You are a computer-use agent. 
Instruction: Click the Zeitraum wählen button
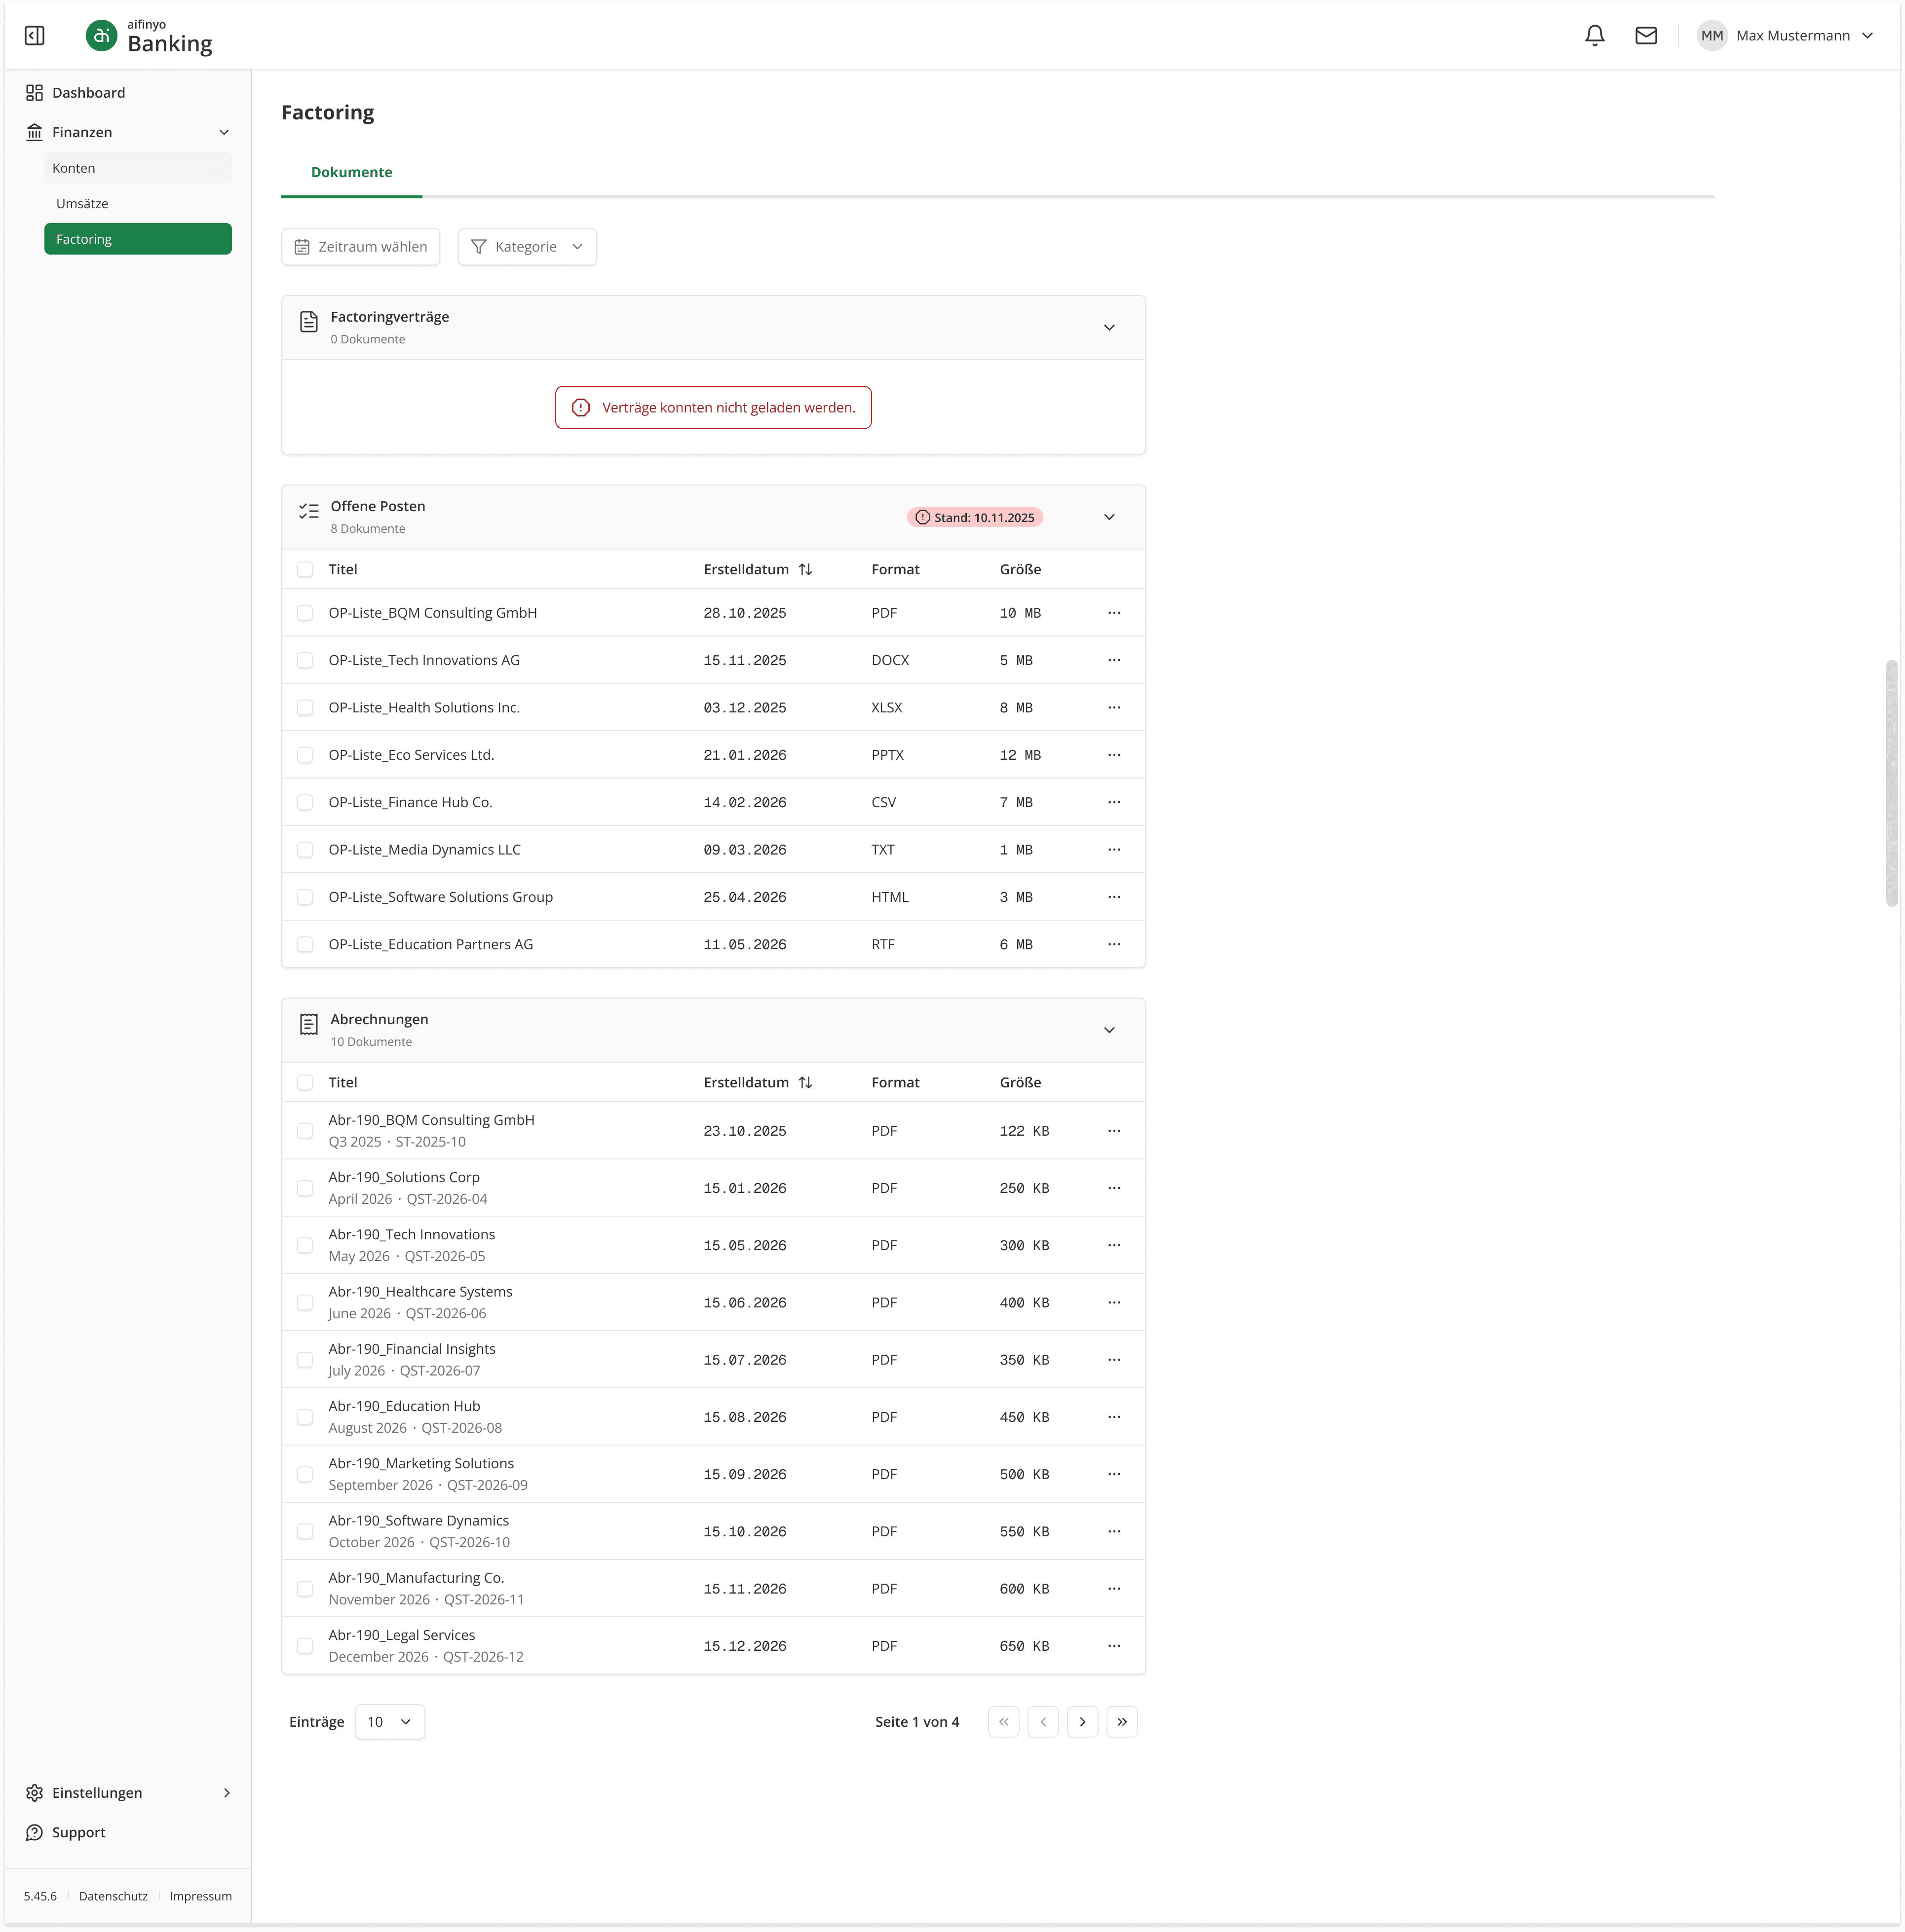(360, 247)
